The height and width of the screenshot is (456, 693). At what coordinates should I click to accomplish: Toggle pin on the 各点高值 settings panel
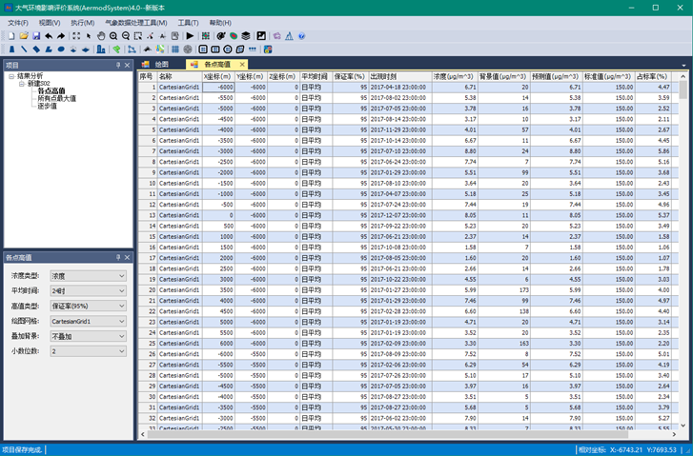pyautogui.click(x=118, y=257)
